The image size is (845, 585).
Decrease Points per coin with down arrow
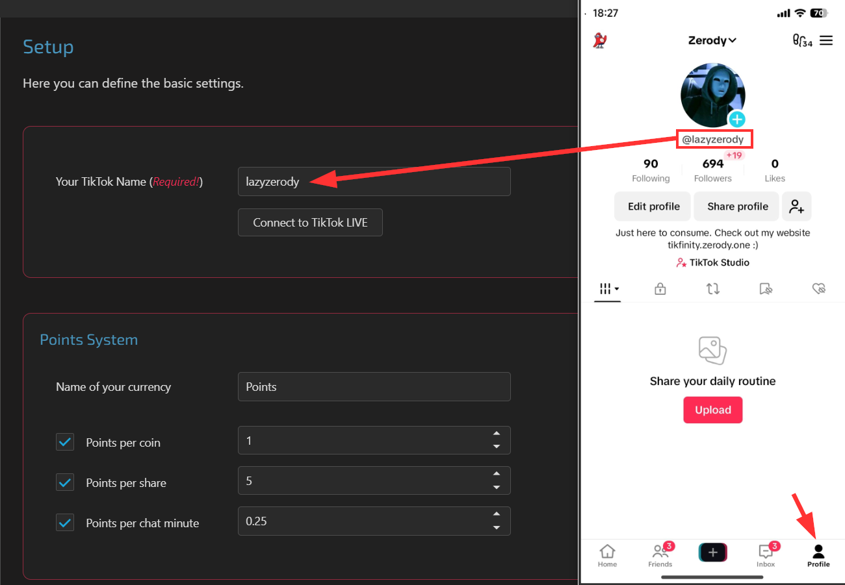(x=497, y=447)
